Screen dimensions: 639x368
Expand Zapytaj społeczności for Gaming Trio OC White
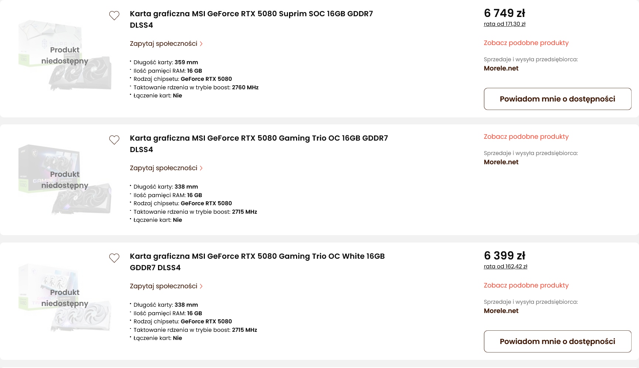[x=166, y=286]
